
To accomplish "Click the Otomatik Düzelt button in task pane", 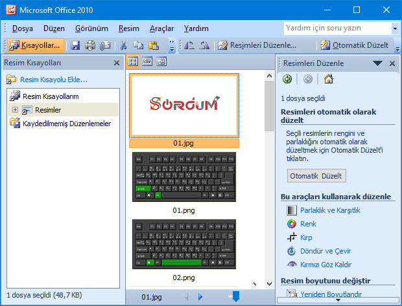I will coord(316,176).
